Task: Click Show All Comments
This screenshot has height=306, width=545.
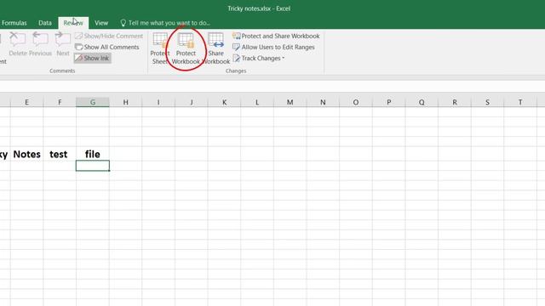Action: tap(107, 48)
